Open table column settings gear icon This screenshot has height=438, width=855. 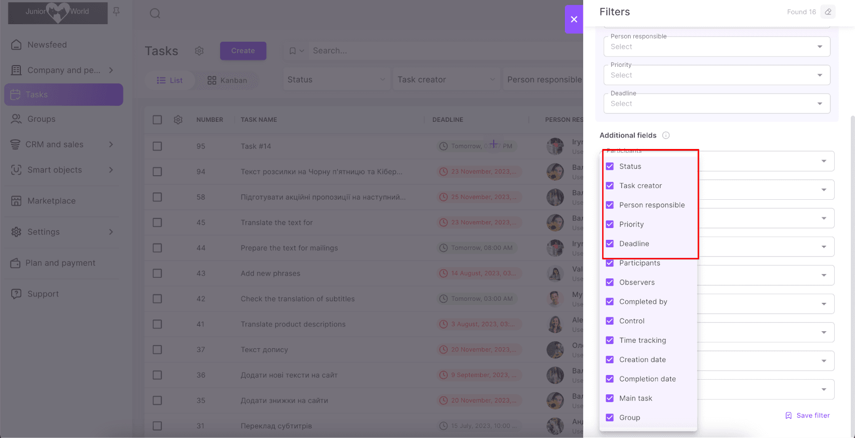click(178, 120)
